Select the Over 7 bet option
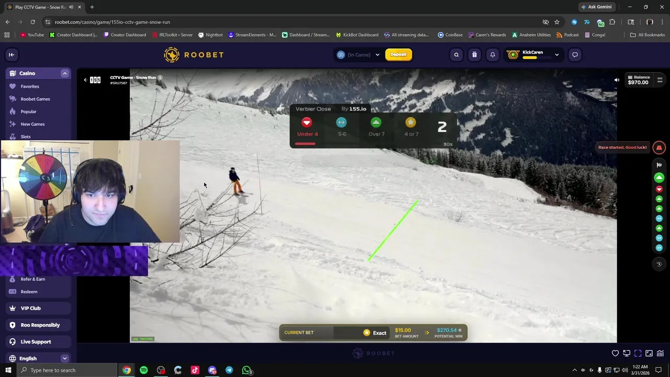 [376, 127]
